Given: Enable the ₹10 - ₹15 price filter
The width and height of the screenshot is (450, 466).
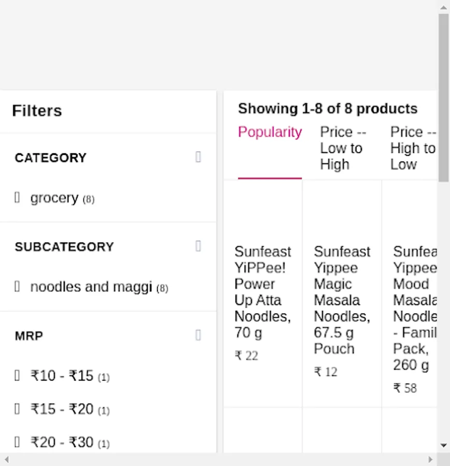Looking at the screenshot, I should point(17,376).
